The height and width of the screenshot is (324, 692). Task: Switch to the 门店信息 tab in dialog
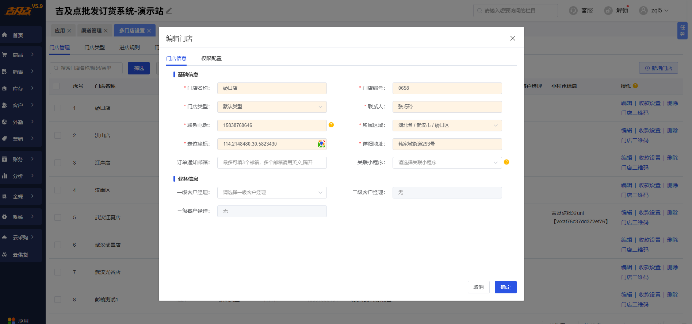pos(176,58)
